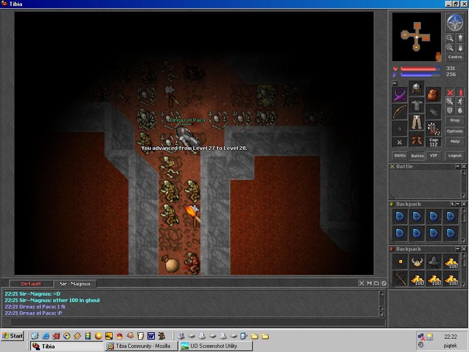The image size is (469, 352).
Task: Close the second Backpack panel
Action: point(464,249)
